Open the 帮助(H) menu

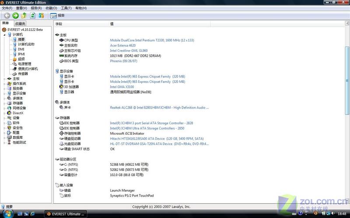81,8
